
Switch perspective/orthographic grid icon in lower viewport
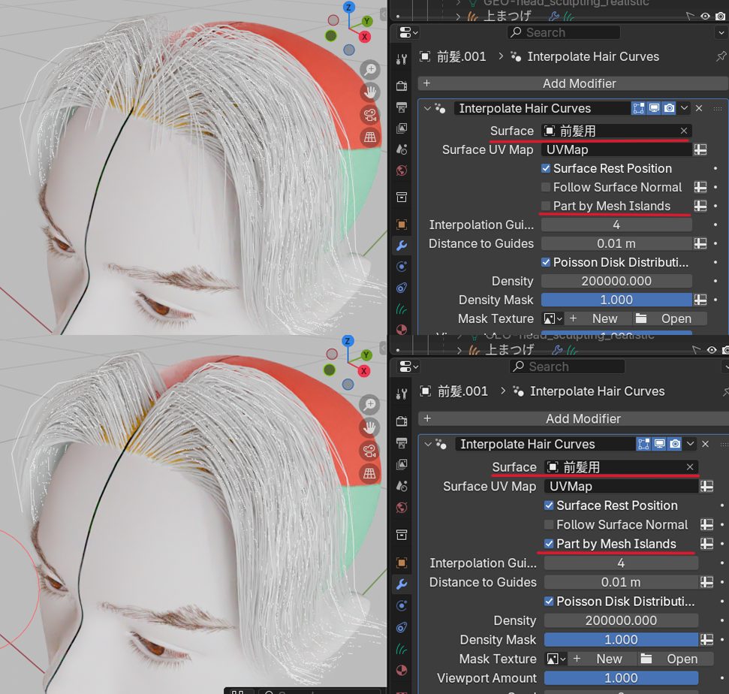pos(369,472)
